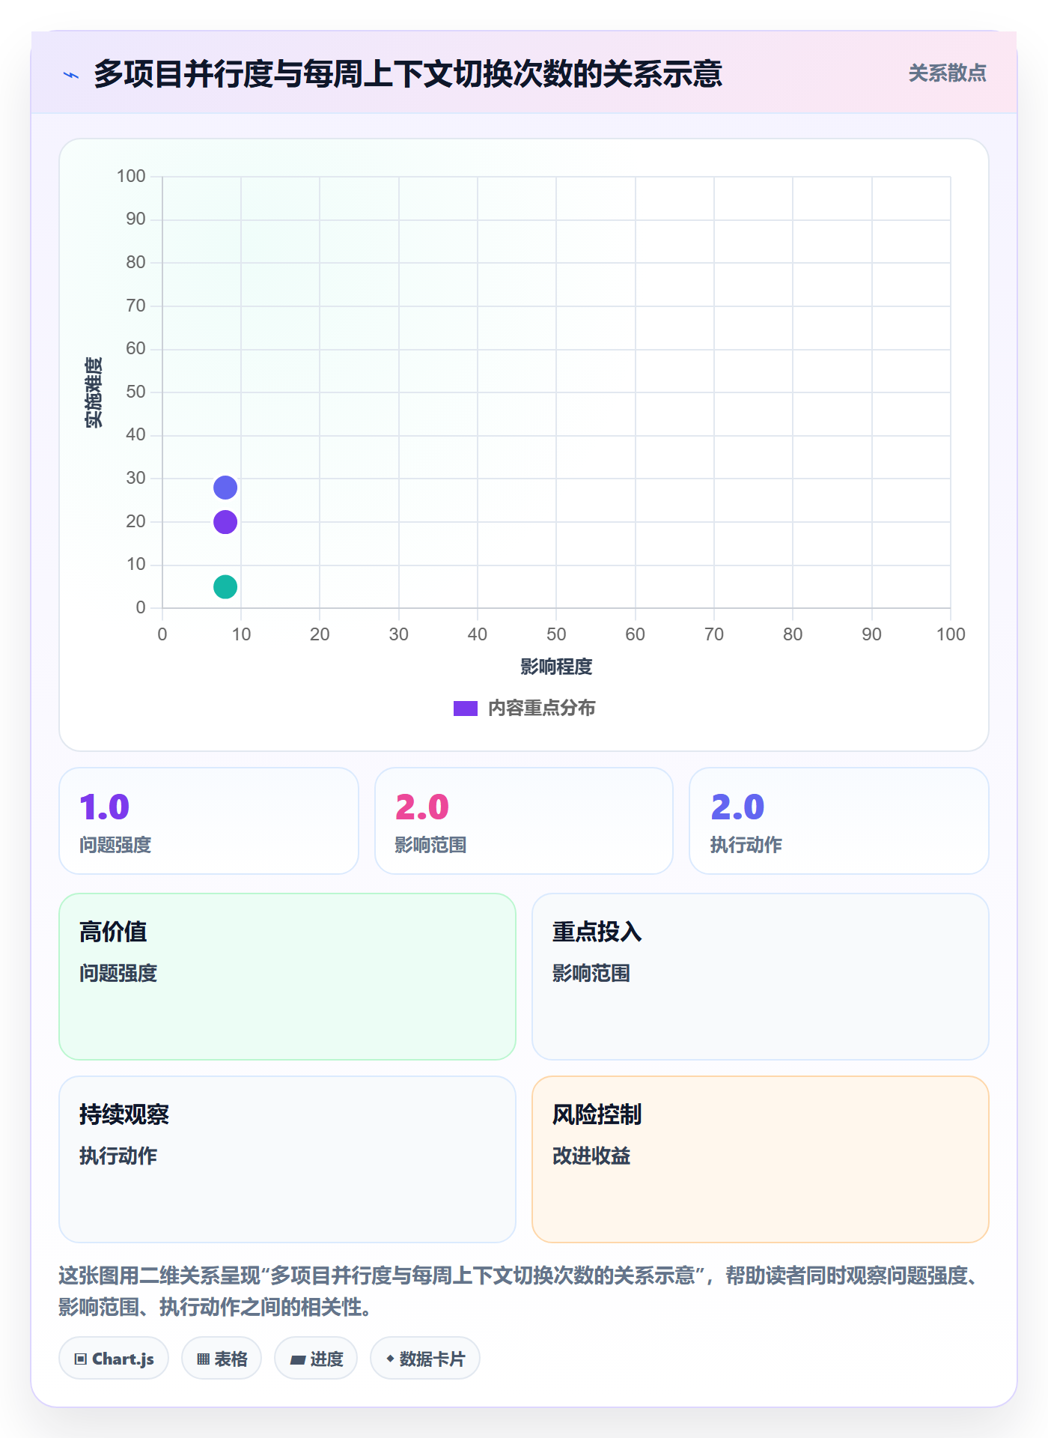Click 改进收益 in the 风险控制 card
The width and height of the screenshot is (1048, 1438).
591,1156
